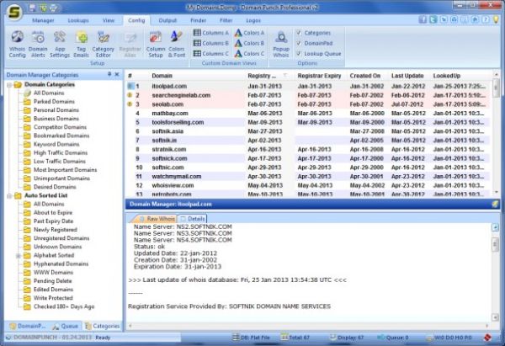Select the watchmymail.com row

(308, 177)
